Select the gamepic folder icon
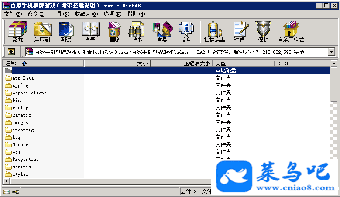340x197 pixels. tap(8, 115)
